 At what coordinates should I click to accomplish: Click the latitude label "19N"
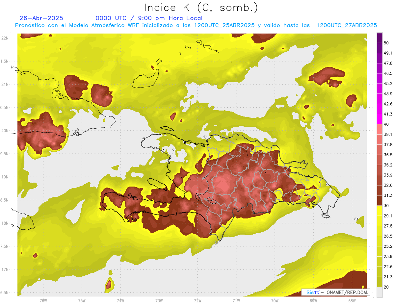click(5, 177)
